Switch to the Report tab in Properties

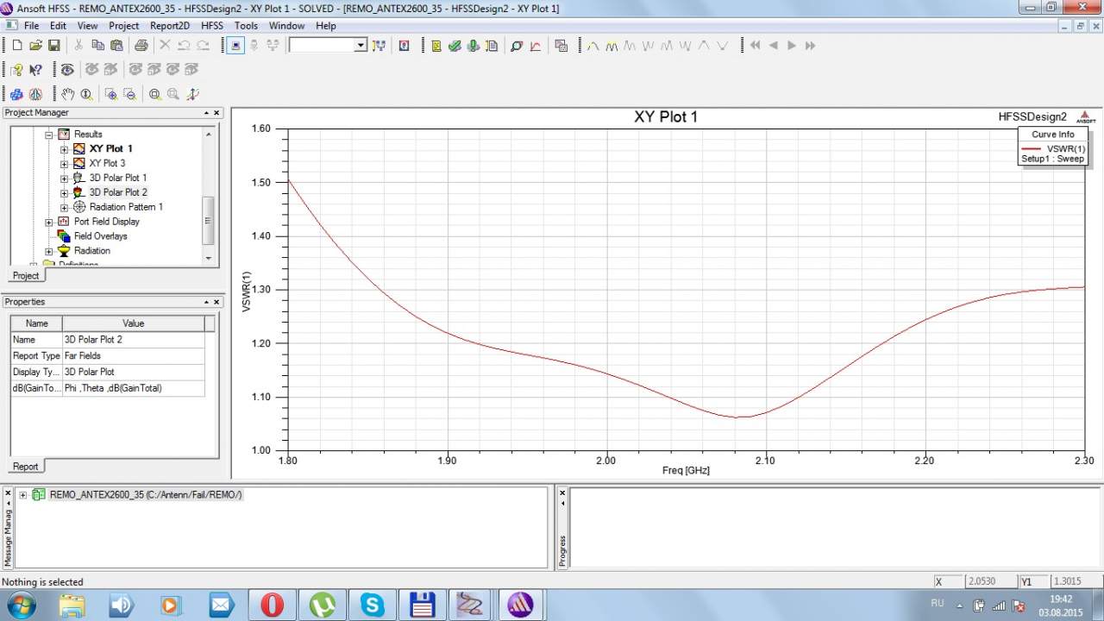(x=25, y=467)
